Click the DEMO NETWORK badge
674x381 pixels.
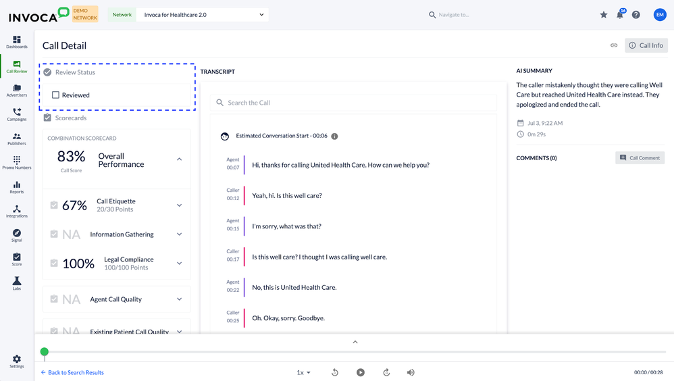pyautogui.click(x=85, y=14)
